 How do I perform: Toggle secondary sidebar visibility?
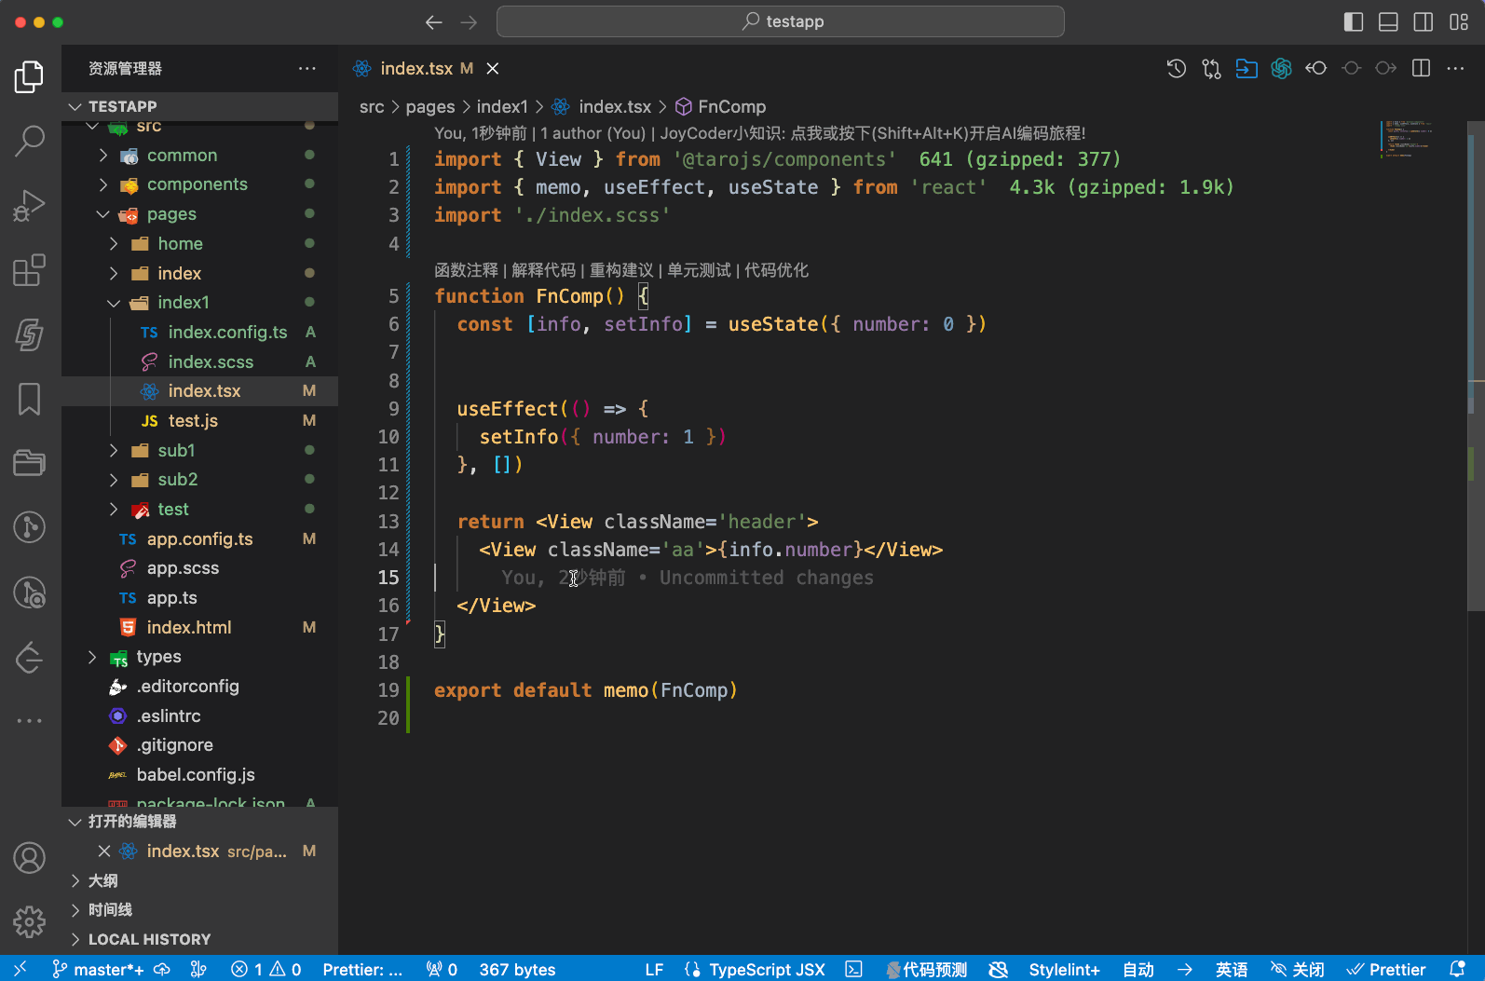tap(1424, 21)
